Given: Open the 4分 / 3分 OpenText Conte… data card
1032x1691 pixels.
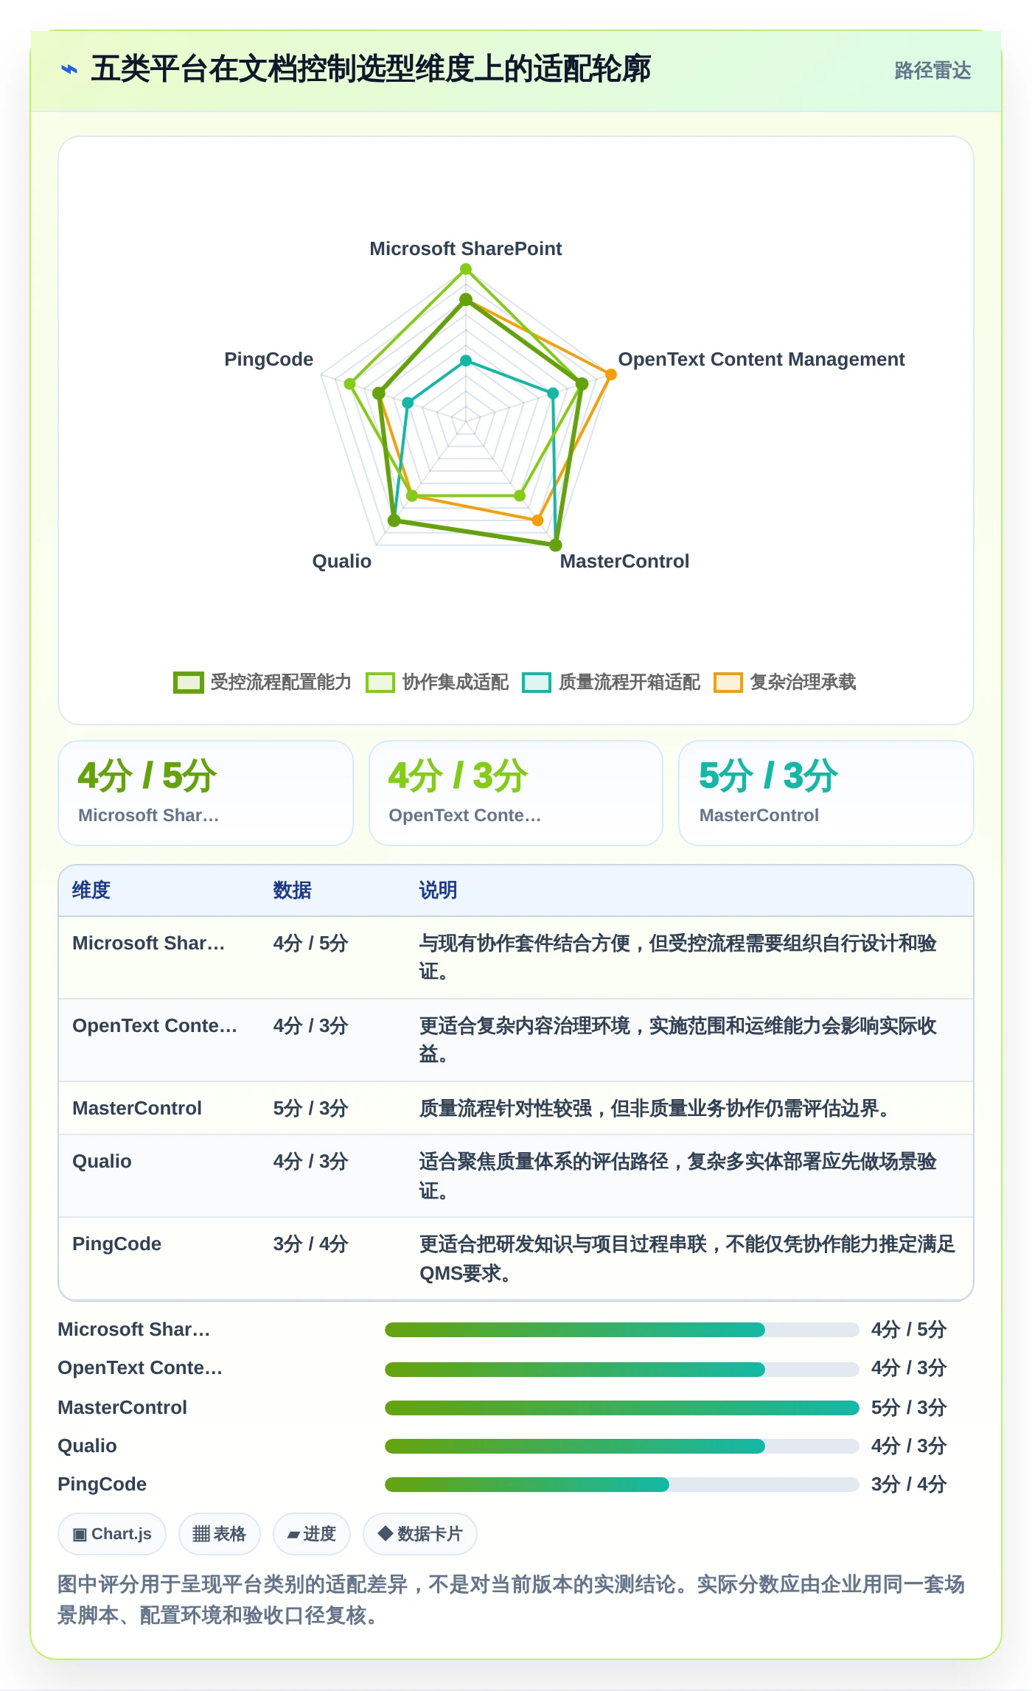Looking at the screenshot, I should [x=516, y=793].
